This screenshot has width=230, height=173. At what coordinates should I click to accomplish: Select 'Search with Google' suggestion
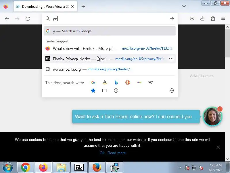tap(110, 31)
